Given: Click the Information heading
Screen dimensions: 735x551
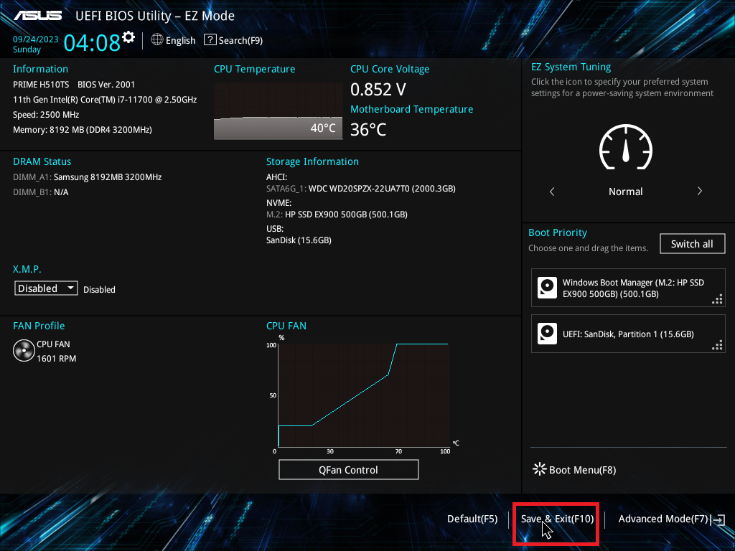Looking at the screenshot, I should tap(40, 69).
